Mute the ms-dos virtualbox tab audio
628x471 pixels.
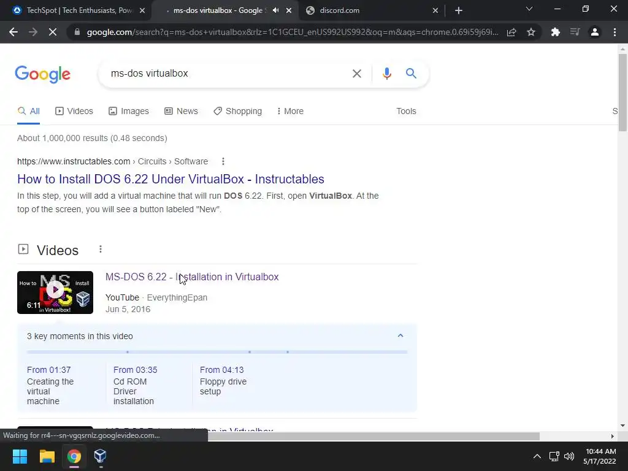275,10
